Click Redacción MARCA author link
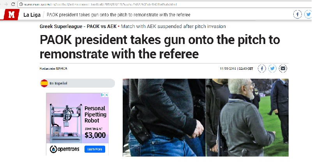The image size is (312, 162). [x=53, y=69]
